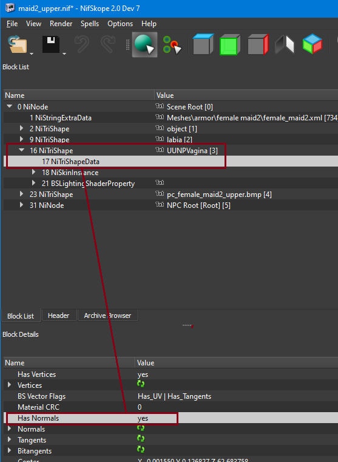This screenshot has width=338, height=462.
Task: Click pc_female_maid2_upper.bmp [4] value
Action: pyautogui.click(x=219, y=195)
